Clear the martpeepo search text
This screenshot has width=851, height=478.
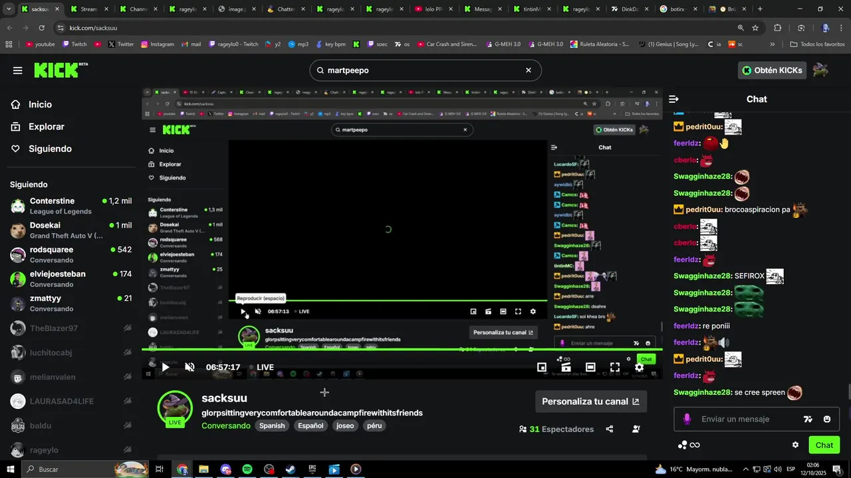(x=529, y=70)
